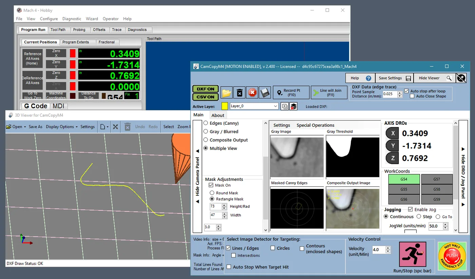The image size is (475, 279).
Task: Open Special Operations menu
Action: [316, 125]
